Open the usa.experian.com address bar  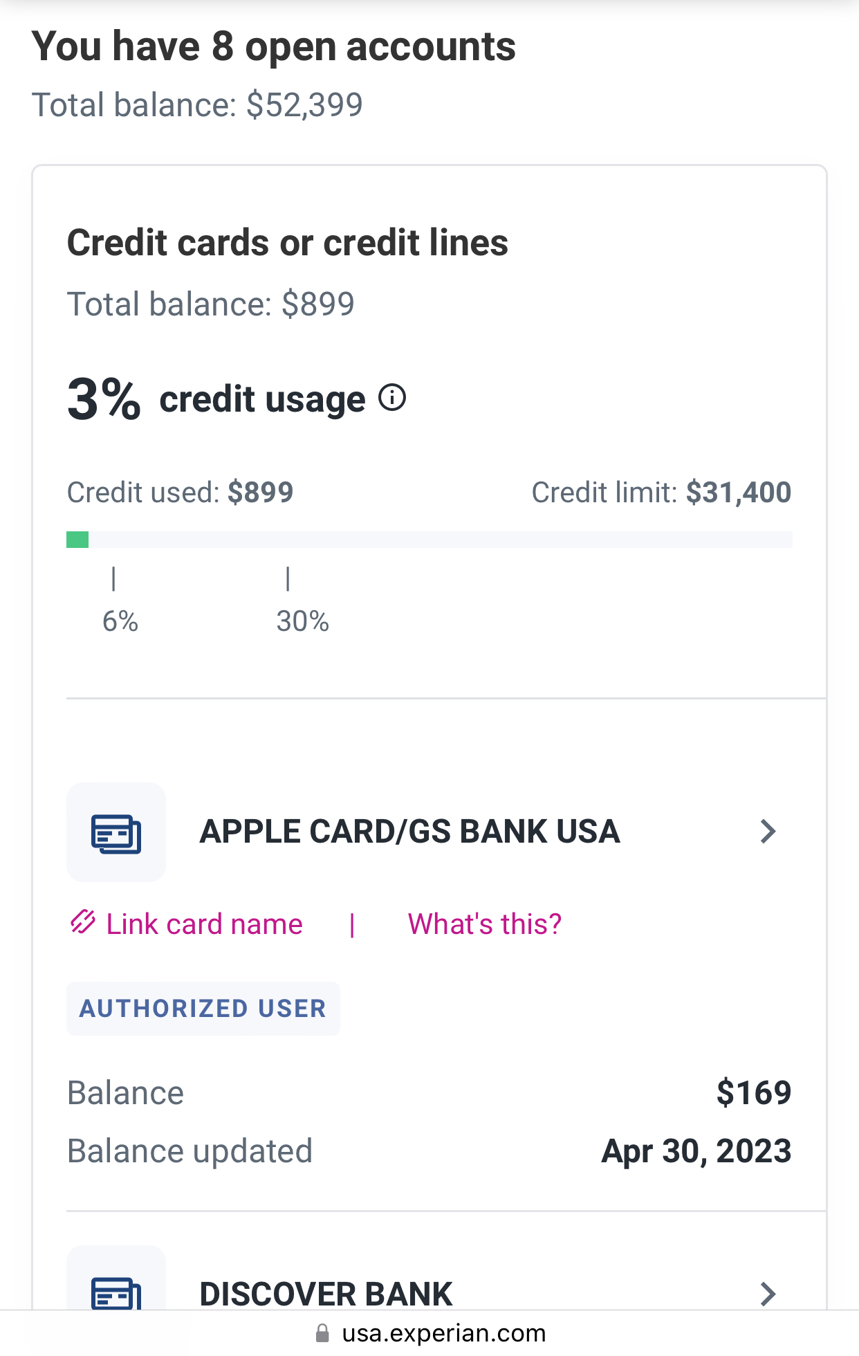[x=444, y=1333]
